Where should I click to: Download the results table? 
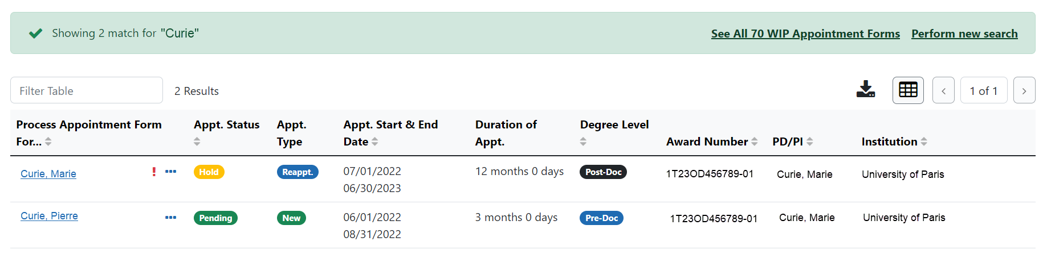tap(866, 89)
